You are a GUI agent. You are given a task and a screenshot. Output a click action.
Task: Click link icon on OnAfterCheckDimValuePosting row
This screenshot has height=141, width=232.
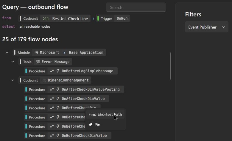click(52, 90)
